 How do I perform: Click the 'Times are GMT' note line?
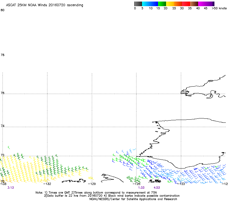96,193
